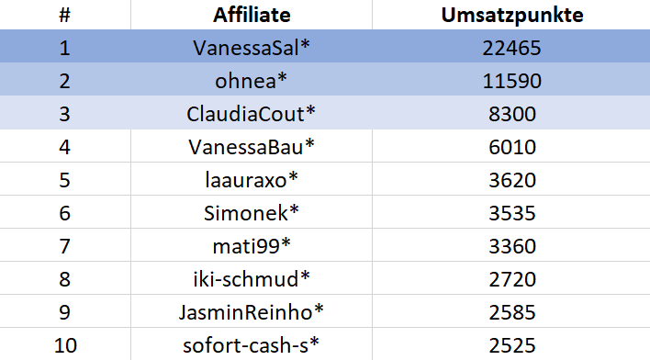
Task: Click the VanessaBau* affiliate entry
Action: tap(252, 147)
